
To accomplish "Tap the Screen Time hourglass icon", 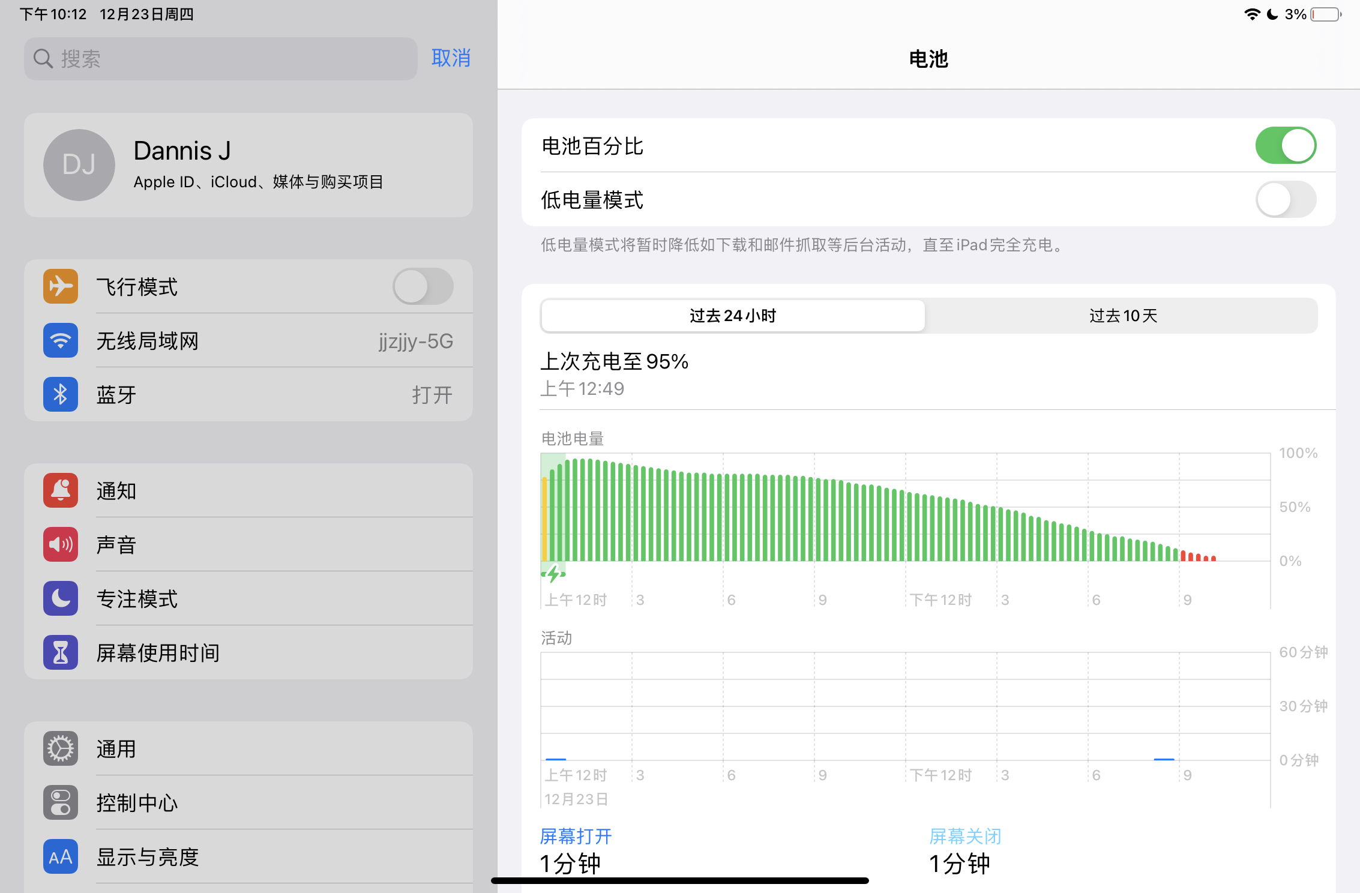I will (x=61, y=652).
